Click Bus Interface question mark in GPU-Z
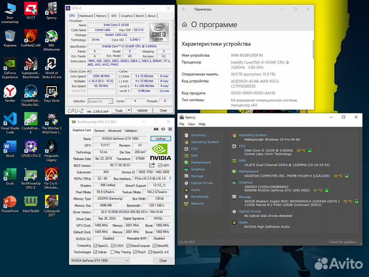369x277 pixels. pos(170,179)
